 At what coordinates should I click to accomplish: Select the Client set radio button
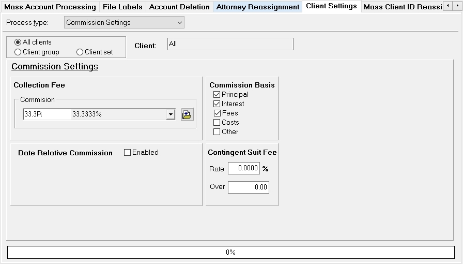(x=80, y=52)
